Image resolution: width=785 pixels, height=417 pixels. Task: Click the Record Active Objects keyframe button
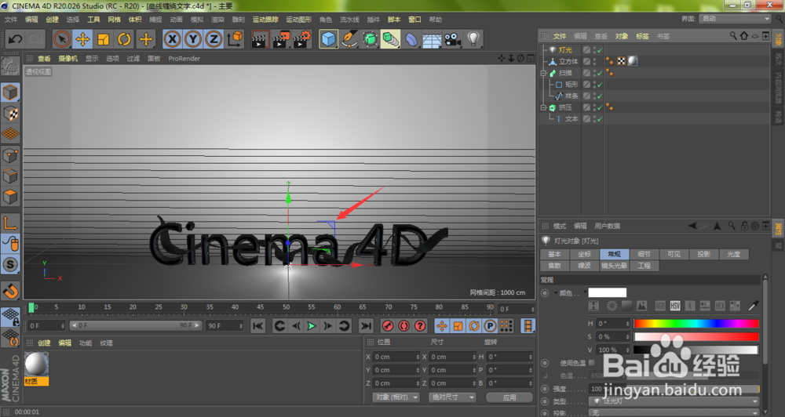point(388,326)
